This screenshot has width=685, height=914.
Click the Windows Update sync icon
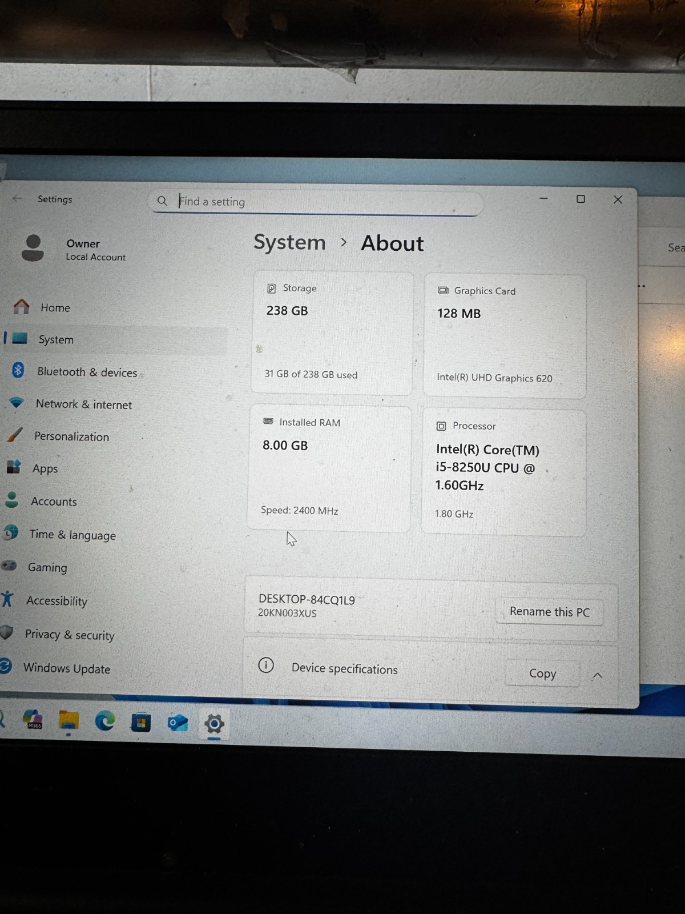6,666
